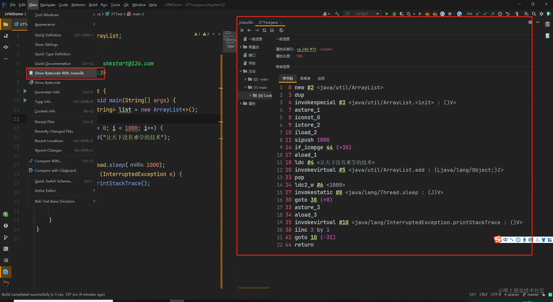Open the Navigate menu in menu bar
This screenshot has width=553, height=302.
click(x=48, y=5)
